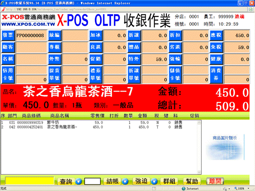Select 鮮牛奶 row in item list
This screenshot has height=191, width=255.
tap(100, 122)
